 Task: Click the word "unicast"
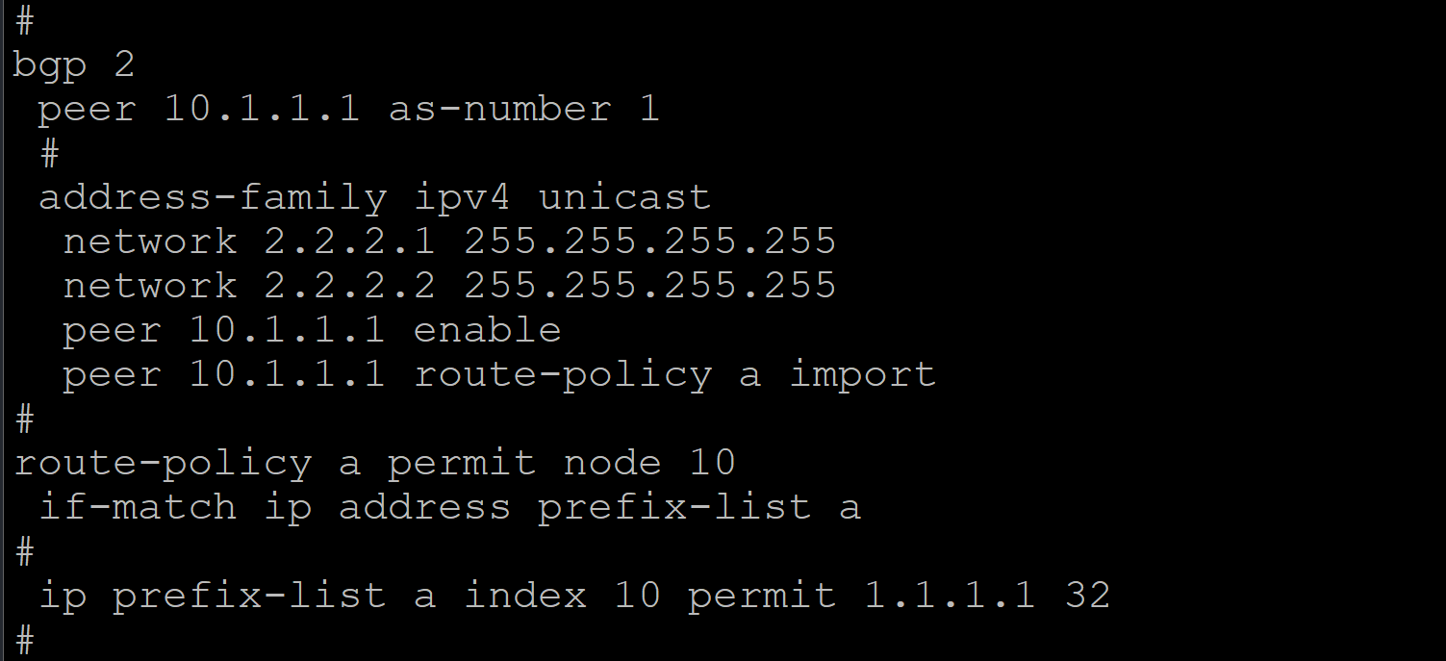point(624,197)
